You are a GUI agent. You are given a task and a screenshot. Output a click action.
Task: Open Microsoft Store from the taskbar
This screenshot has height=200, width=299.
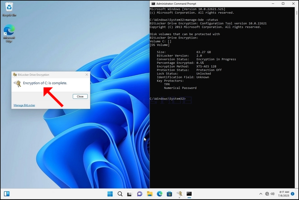pyautogui.click(x=169, y=194)
